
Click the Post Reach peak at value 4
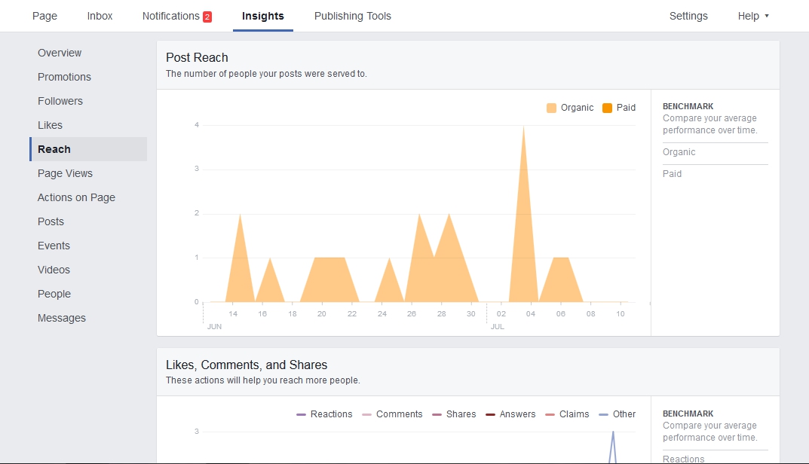coord(524,127)
